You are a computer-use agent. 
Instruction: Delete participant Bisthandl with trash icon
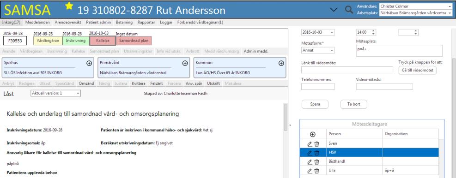(x=316, y=162)
